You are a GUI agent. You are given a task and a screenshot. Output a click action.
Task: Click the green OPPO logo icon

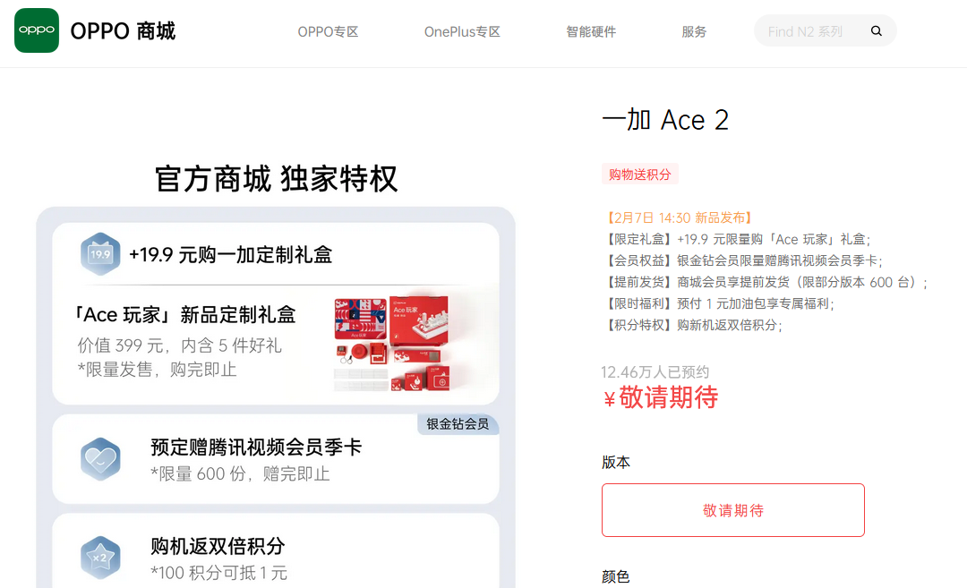(x=37, y=30)
